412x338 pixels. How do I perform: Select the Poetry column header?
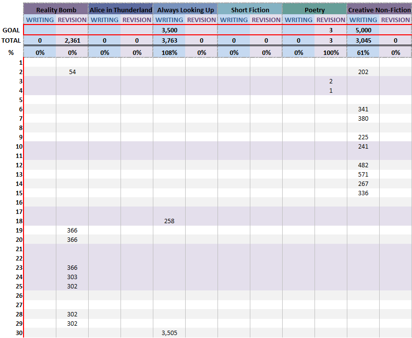pos(315,10)
